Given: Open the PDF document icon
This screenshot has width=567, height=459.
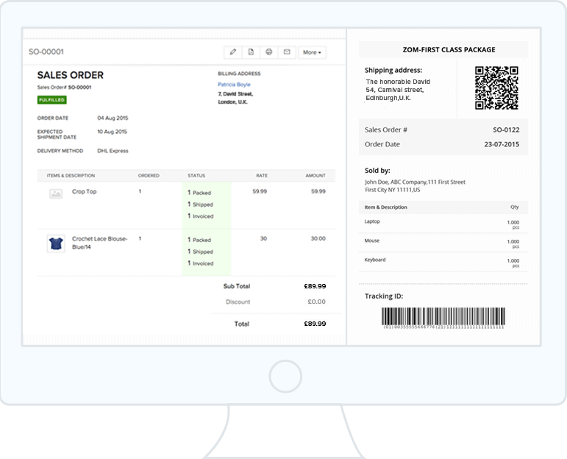Looking at the screenshot, I should click(251, 52).
